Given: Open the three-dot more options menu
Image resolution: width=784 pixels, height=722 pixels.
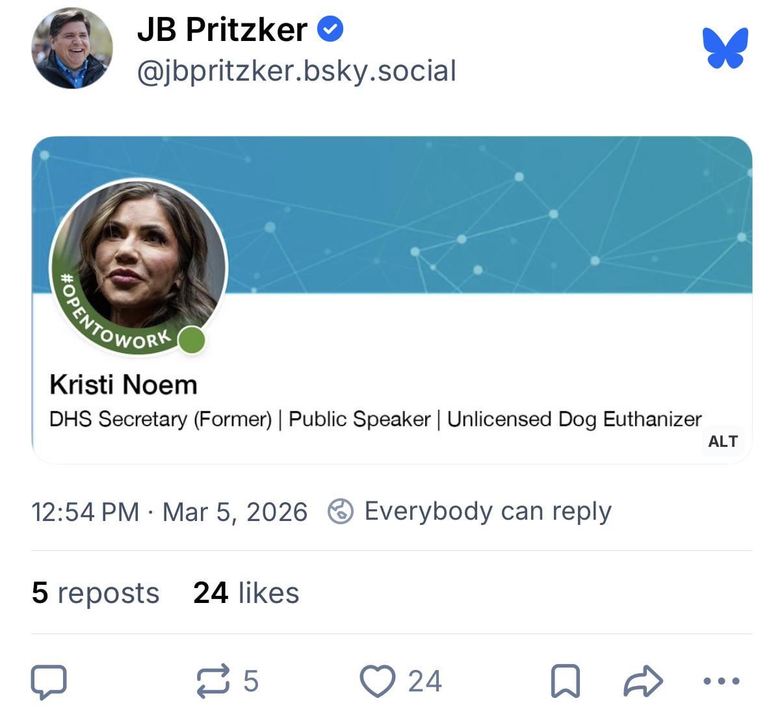Looking at the screenshot, I should pos(722,682).
